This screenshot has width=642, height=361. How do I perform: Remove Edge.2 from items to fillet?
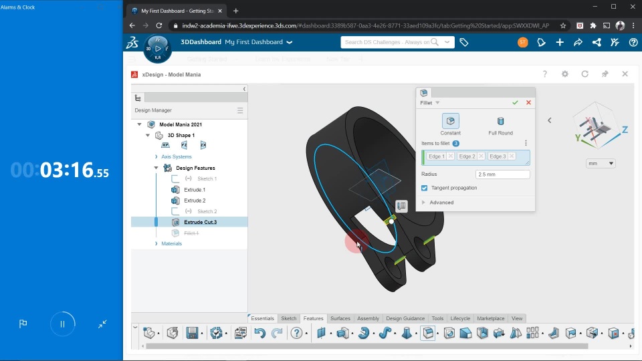point(481,156)
